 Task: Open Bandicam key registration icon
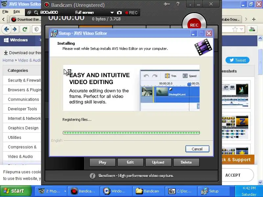click(x=167, y=4)
